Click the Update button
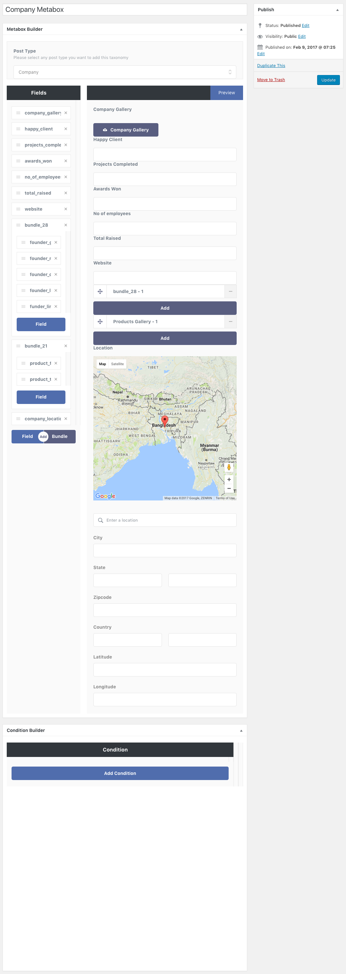 click(328, 80)
